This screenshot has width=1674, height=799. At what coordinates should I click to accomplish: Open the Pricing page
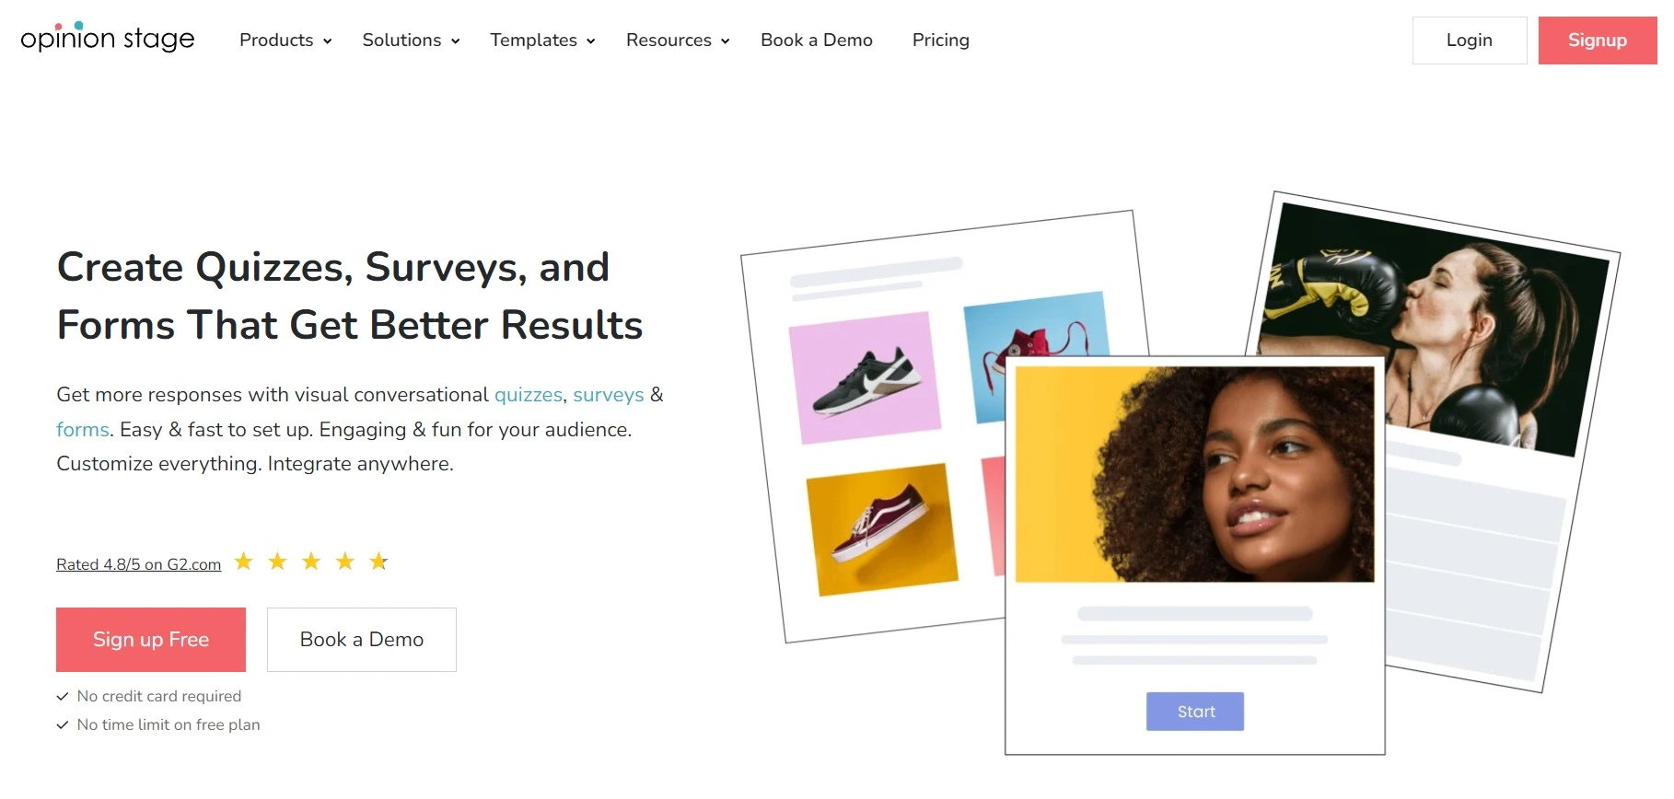tap(940, 41)
